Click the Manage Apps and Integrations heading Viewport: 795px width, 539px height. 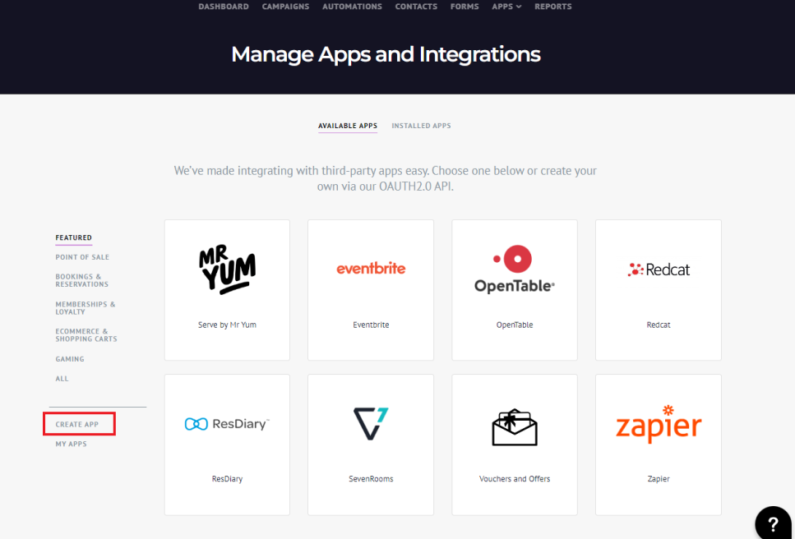(386, 55)
